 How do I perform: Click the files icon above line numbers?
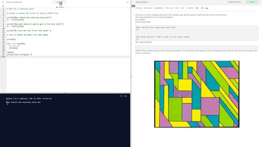(x=3, y=6)
